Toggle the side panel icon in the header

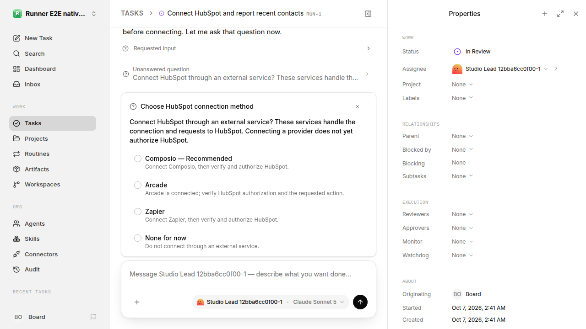click(368, 14)
